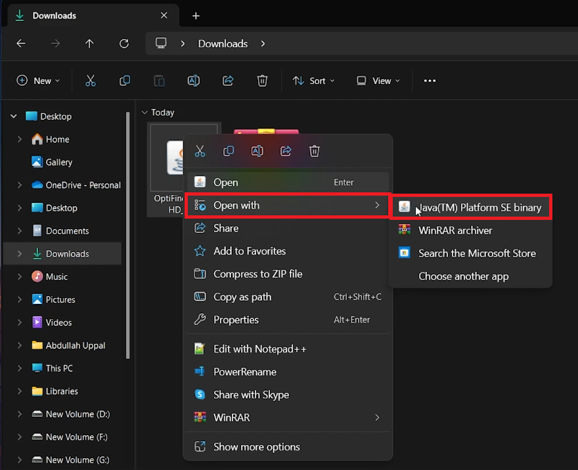Expand the Documents tree node
Screen dimensions: 578x470
[20, 231]
